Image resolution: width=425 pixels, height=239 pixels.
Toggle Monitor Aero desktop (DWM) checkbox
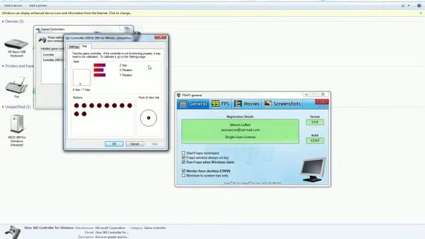[183, 171]
